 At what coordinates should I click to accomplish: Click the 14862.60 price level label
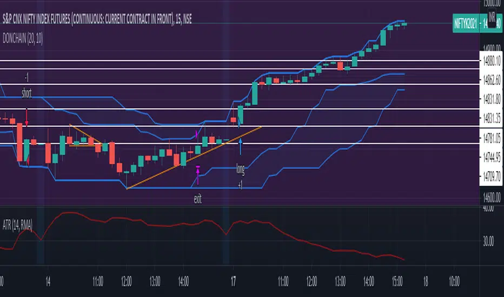(x=492, y=79)
